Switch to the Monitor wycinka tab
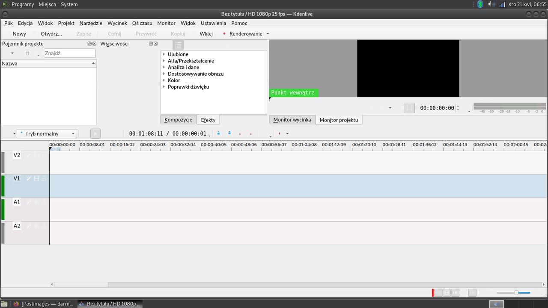This screenshot has width=548, height=308. click(x=292, y=120)
